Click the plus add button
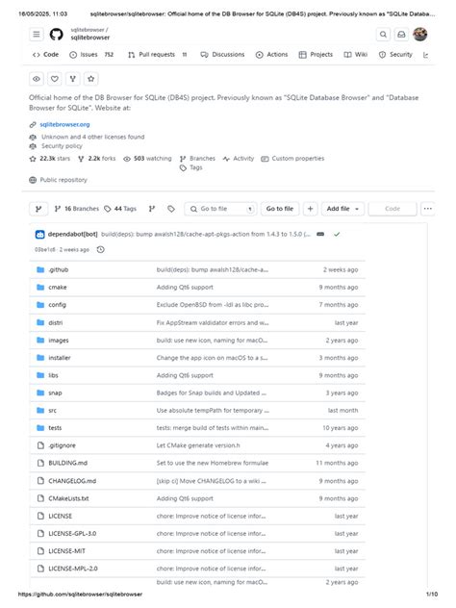Image resolution: width=456 pixels, height=608 pixels. tap(310, 209)
